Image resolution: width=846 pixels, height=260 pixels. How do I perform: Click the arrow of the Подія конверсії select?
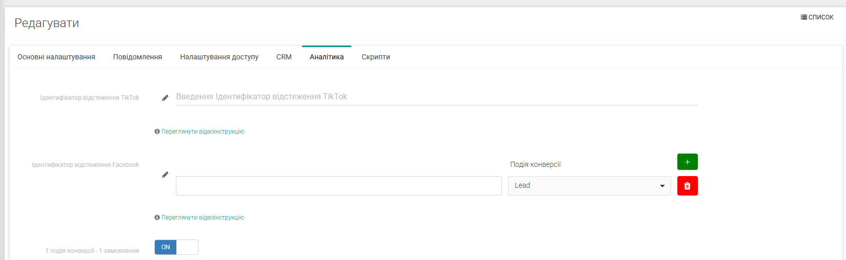coord(662,186)
